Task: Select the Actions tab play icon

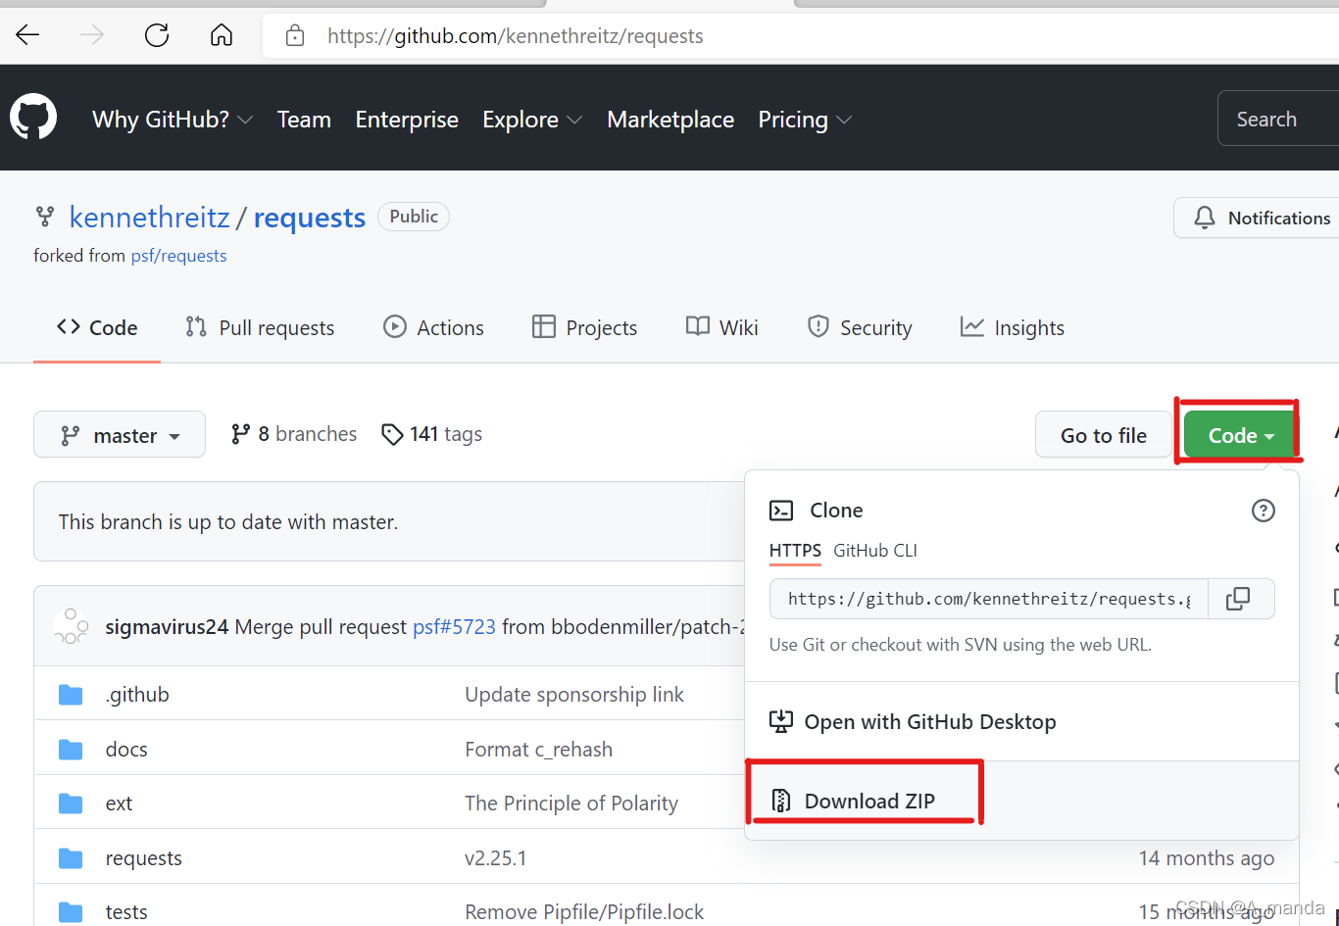Action: pyautogui.click(x=395, y=326)
